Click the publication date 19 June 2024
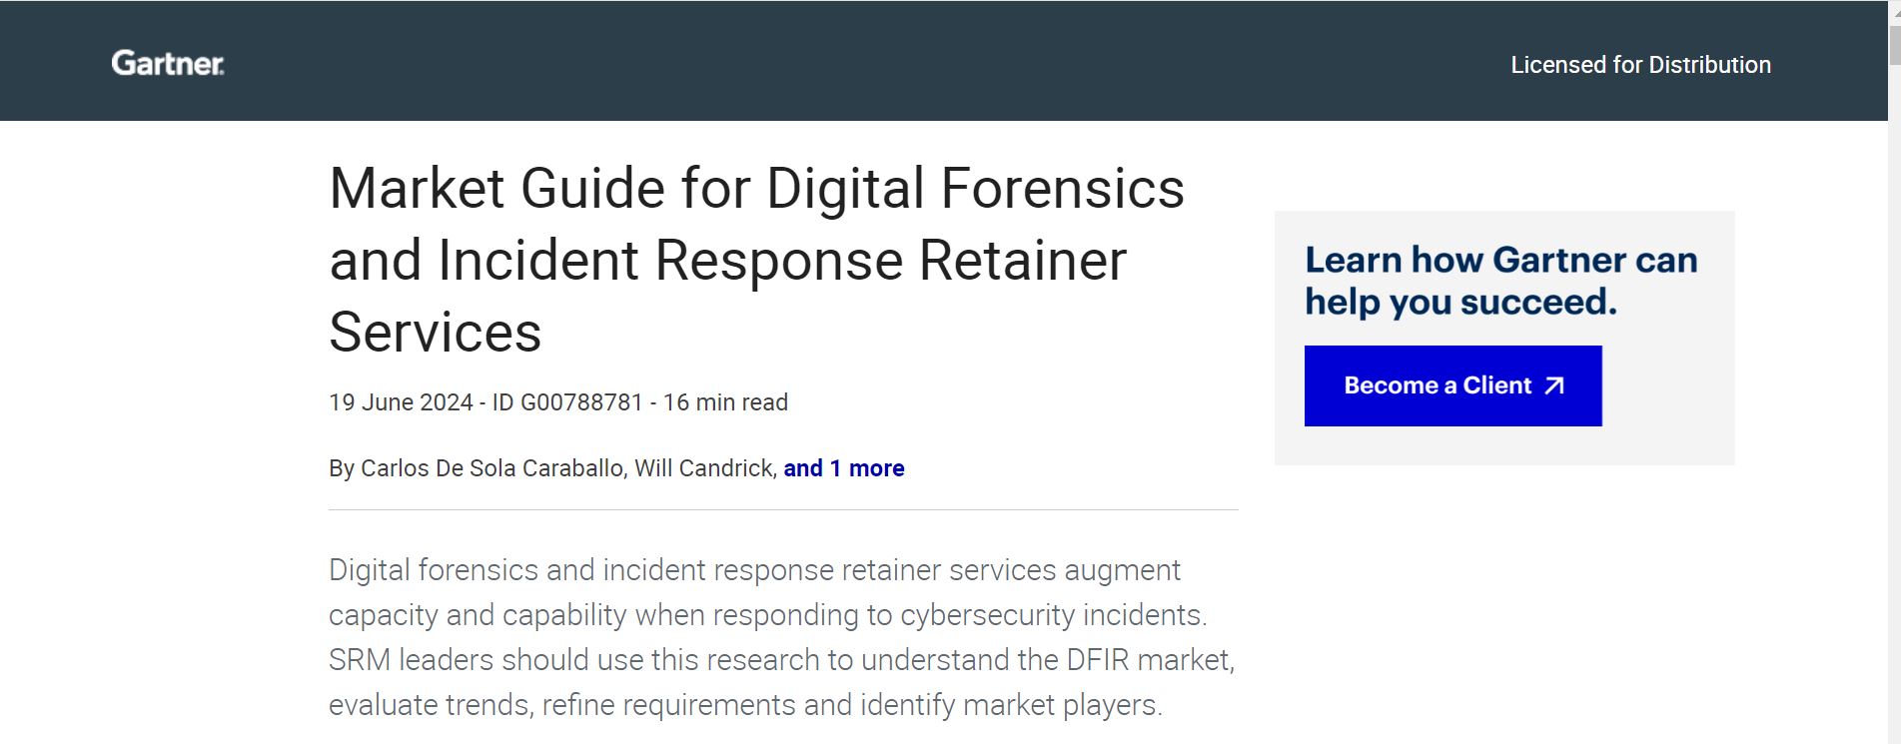 tap(401, 402)
